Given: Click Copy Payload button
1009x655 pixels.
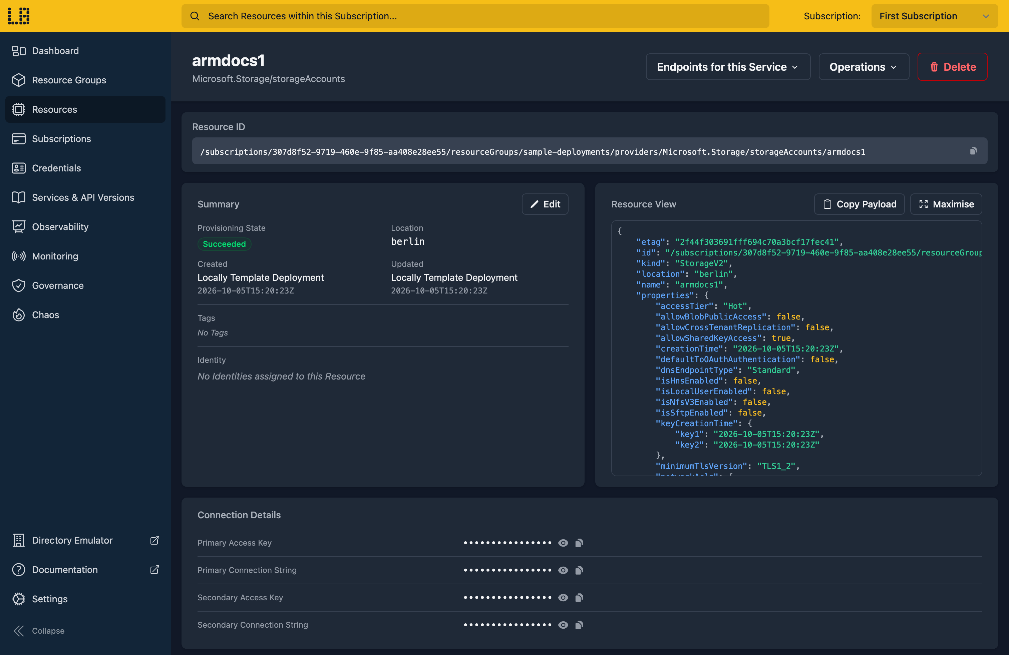Looking at the screenshot, I should pos(859,204).
